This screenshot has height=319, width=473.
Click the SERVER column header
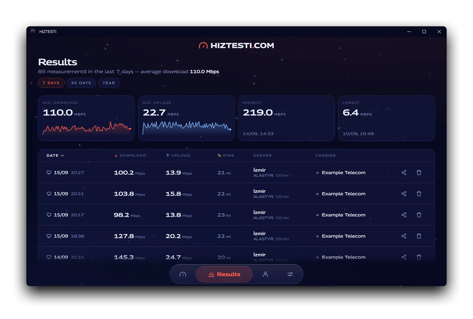[x=263, y=155]
